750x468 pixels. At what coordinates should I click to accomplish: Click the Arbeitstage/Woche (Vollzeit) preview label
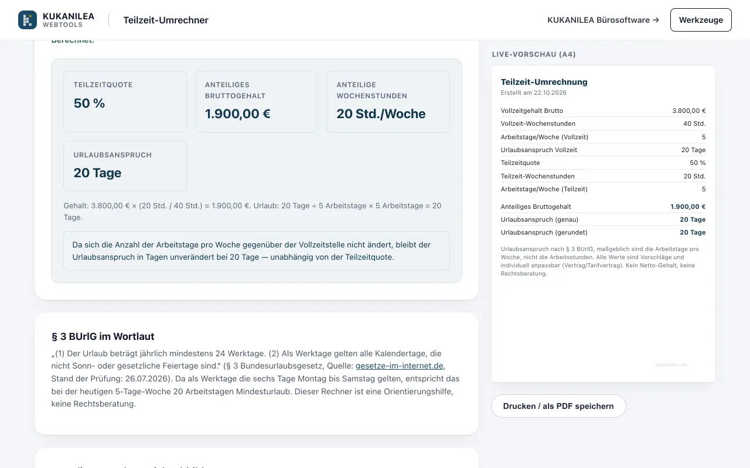pos(545,137)
